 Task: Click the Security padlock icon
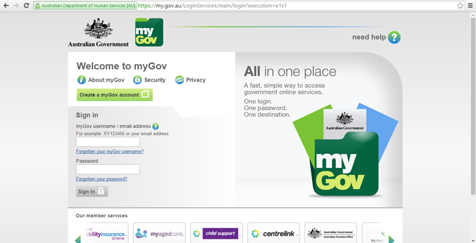click(x=138, y=80)
